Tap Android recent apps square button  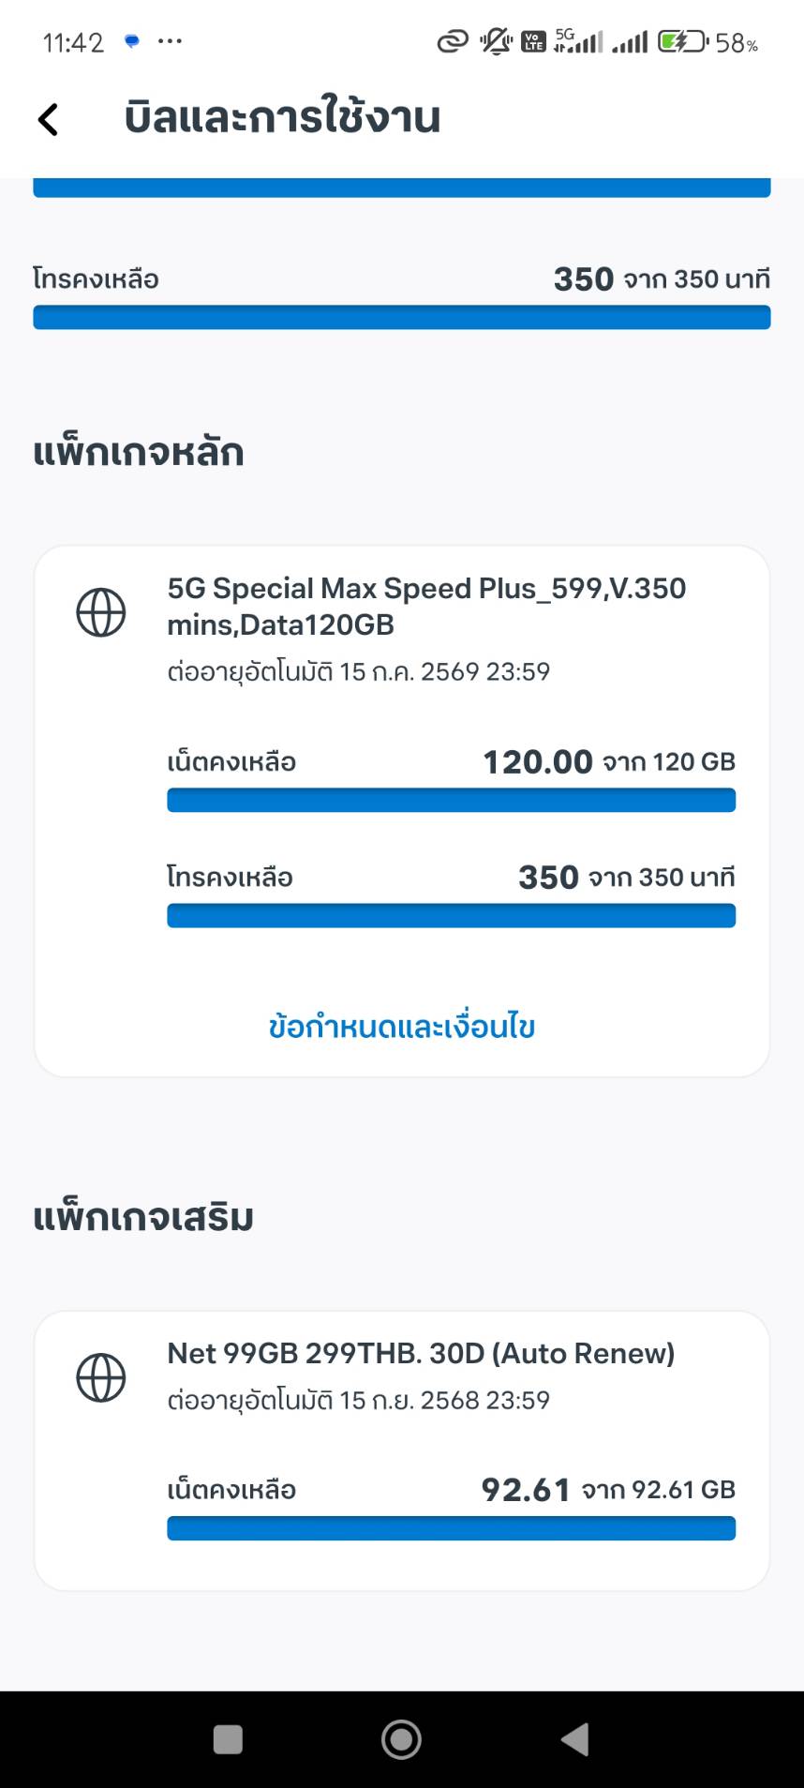[x=228, y=1739]
